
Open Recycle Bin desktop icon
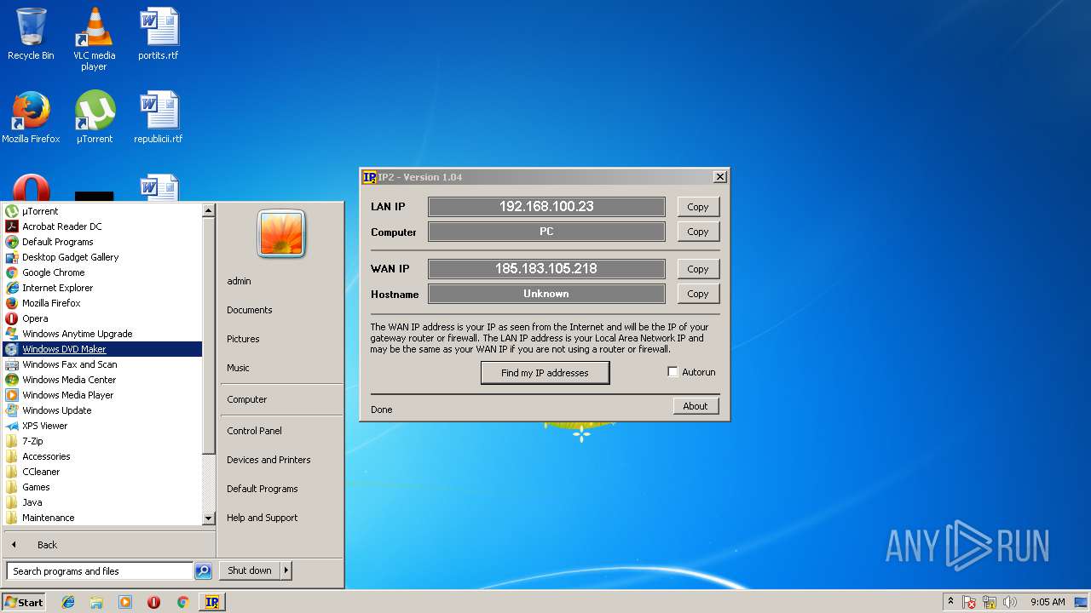(31, 34)
